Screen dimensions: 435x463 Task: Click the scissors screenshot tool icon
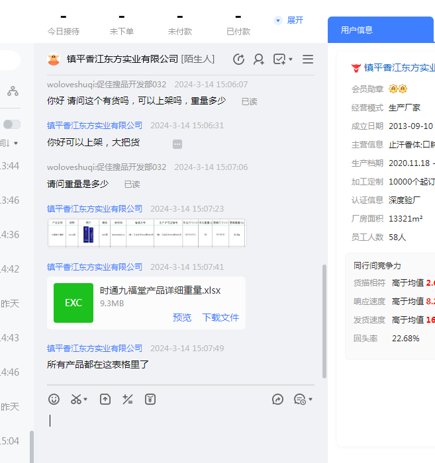click(x=76, y=400)
